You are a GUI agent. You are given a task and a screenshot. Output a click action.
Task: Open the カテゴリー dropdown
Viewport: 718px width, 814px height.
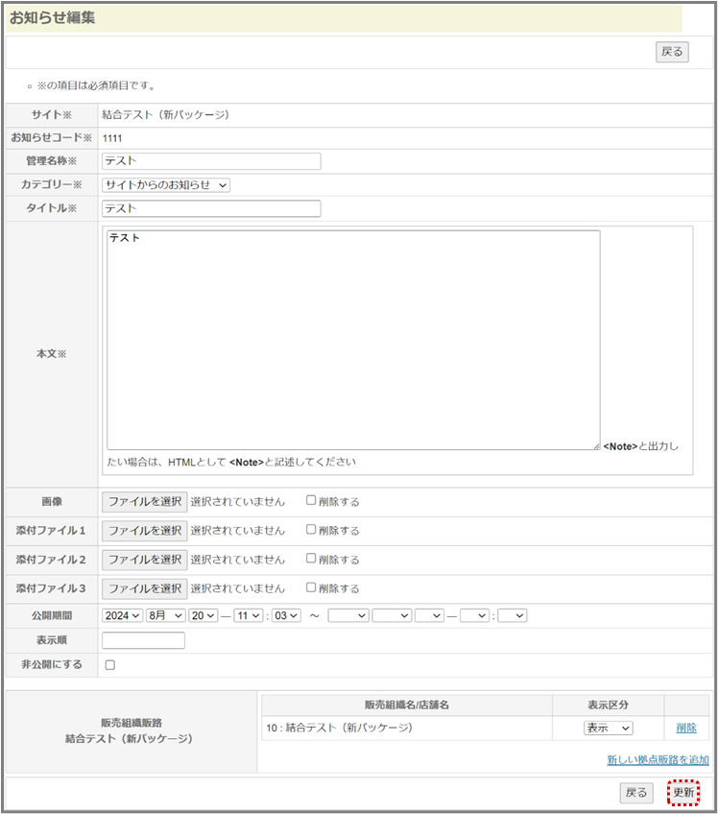point(166,185)
